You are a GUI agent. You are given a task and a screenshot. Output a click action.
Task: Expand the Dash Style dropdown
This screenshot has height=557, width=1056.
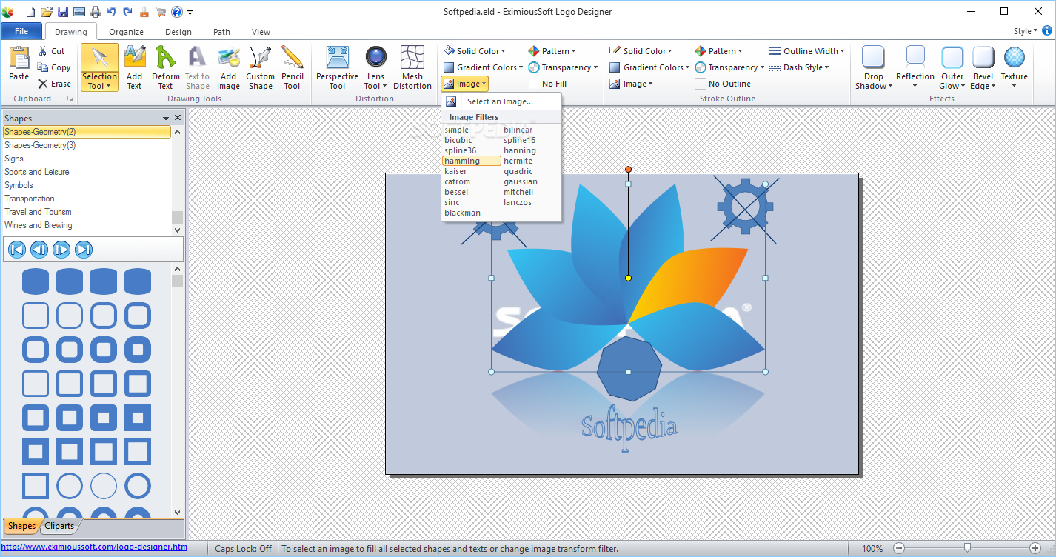[799, 67]
